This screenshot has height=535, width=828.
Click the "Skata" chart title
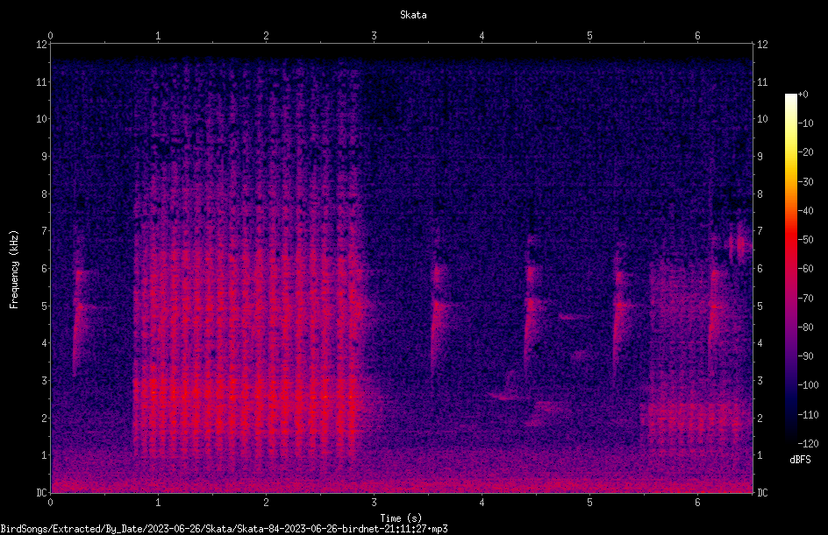click(x=413, y=15)
